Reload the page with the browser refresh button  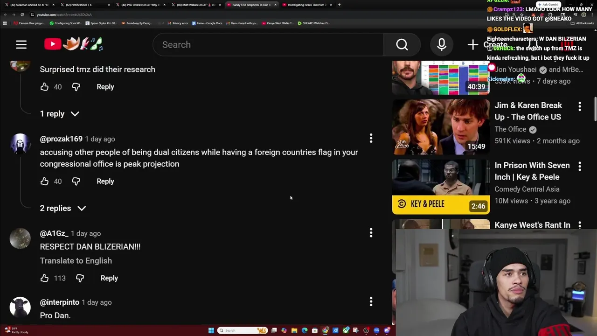click(x=22, y=14)
